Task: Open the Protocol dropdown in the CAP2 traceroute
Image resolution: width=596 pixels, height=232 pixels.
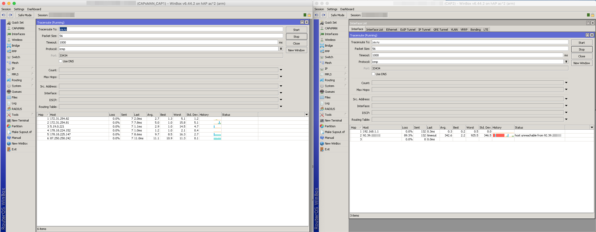Action: (566, 62)
